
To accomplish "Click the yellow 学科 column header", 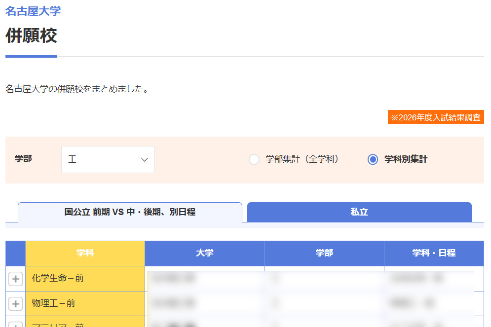I will [85, 253].
